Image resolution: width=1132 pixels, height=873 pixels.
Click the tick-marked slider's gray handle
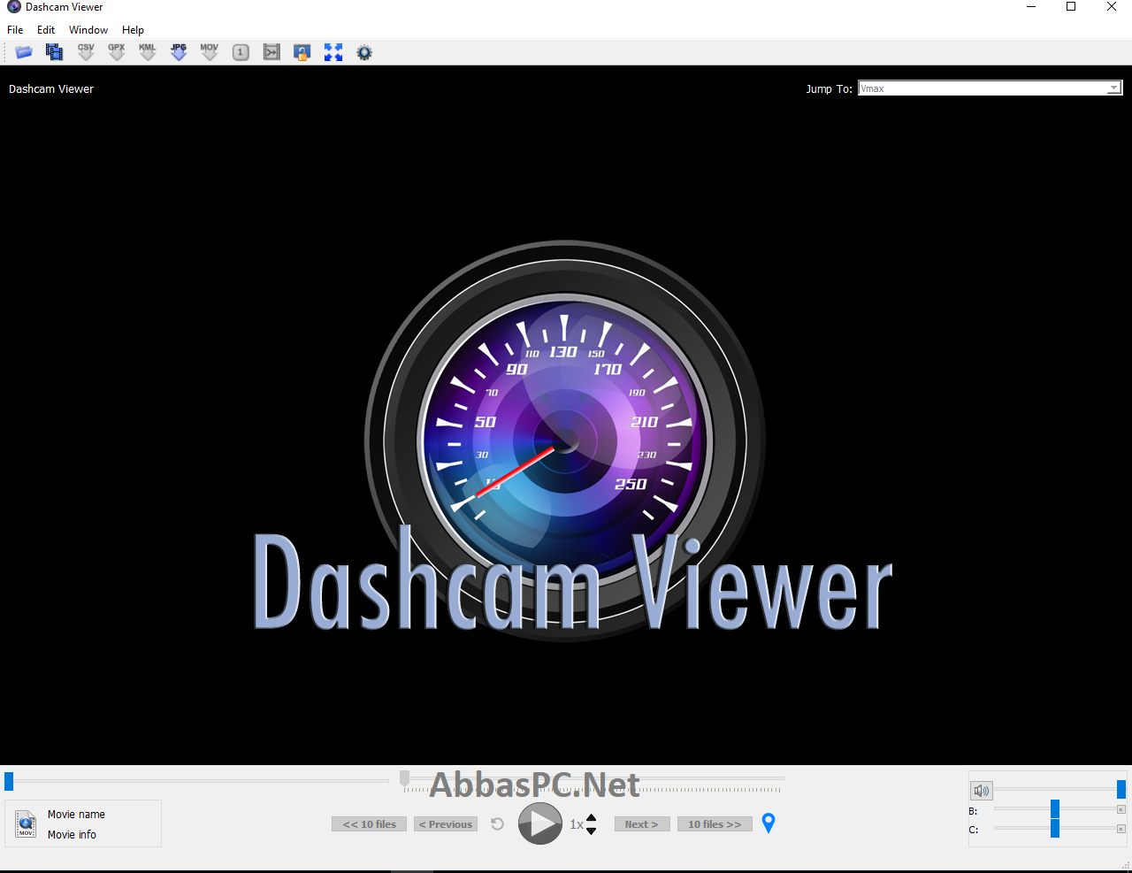pos(404,778)
